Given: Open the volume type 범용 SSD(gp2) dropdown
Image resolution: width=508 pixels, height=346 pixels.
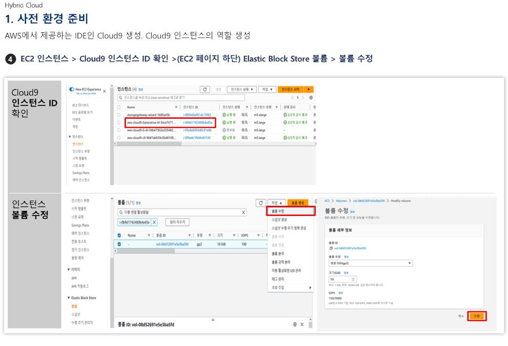Looking at the screenshot, I should click(x=371, y=263).
